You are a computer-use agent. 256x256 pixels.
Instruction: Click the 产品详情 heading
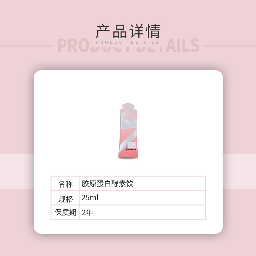click(x=128, y=31)
